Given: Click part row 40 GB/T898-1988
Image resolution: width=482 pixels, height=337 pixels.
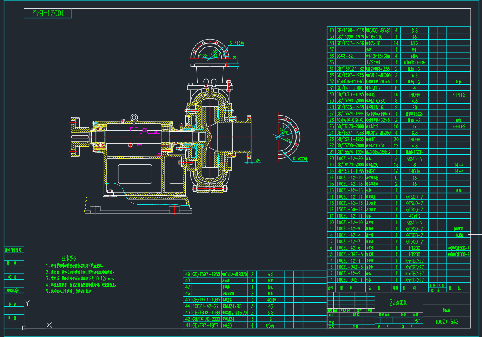Looking at the screenshot, I should click(350, 30).
